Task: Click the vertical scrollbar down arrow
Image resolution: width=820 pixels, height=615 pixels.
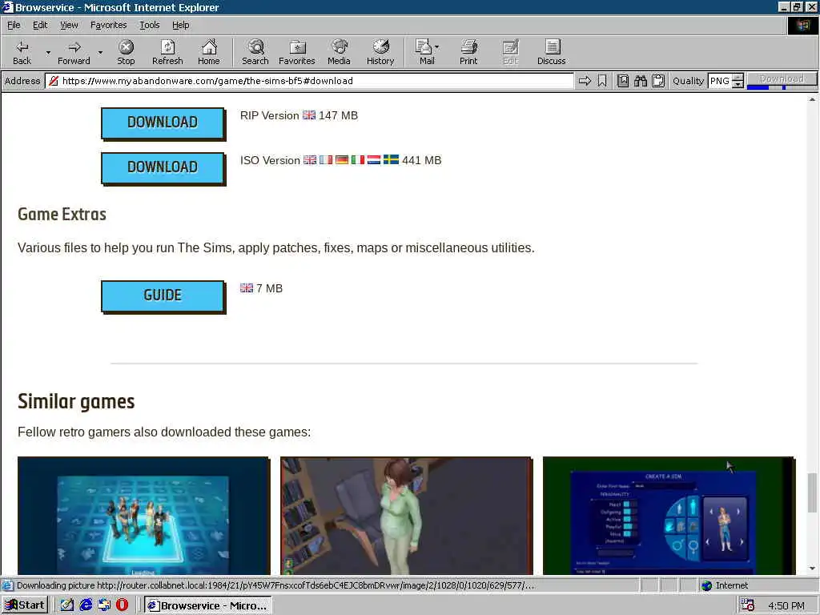Action: [x=812, y=569]
